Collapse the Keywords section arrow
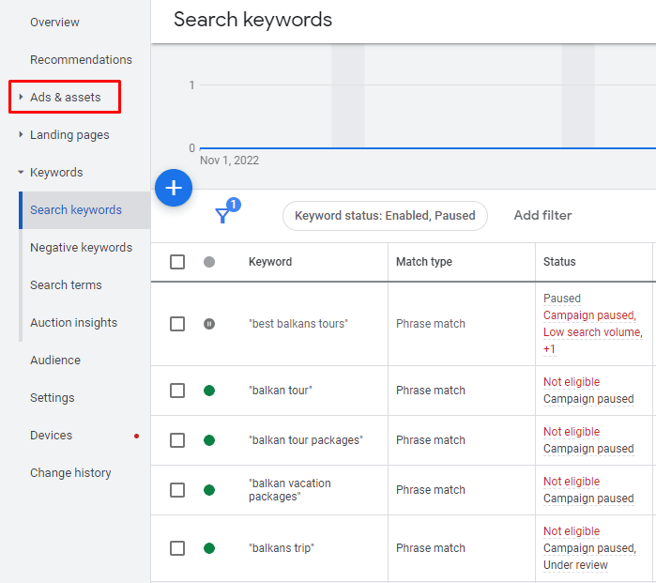This screenshot has height=583, width=656. [x=21, y=172]
